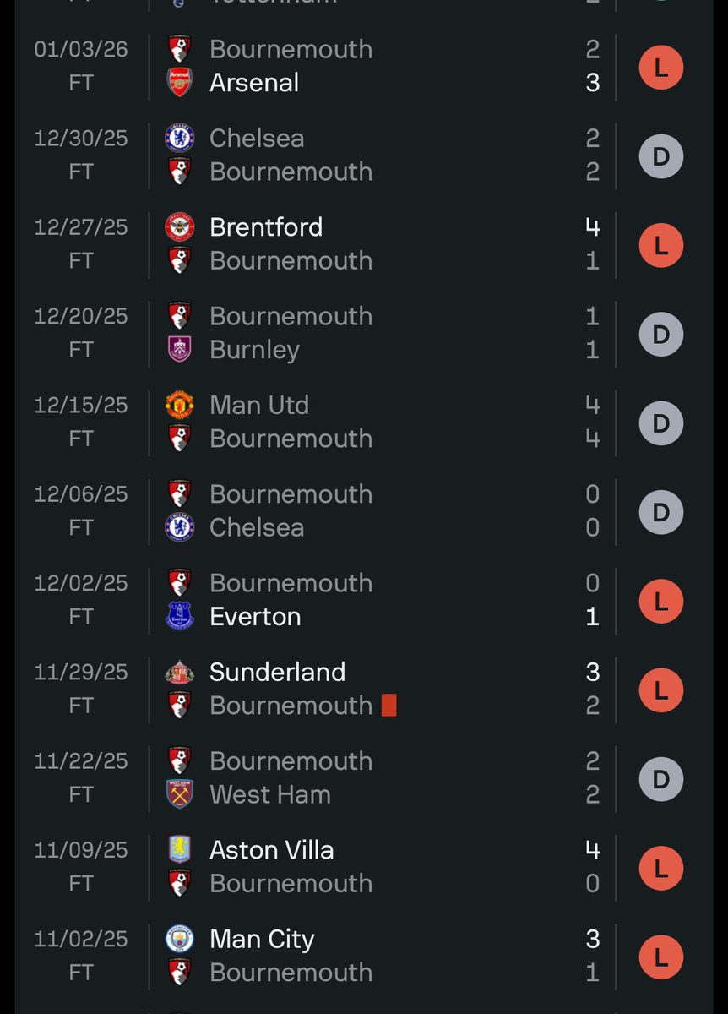Click the L result badge for Arsenal match

pos(660,68)
